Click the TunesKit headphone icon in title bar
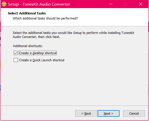This screenshot has width=149, height=121. (x=4, y=4)
